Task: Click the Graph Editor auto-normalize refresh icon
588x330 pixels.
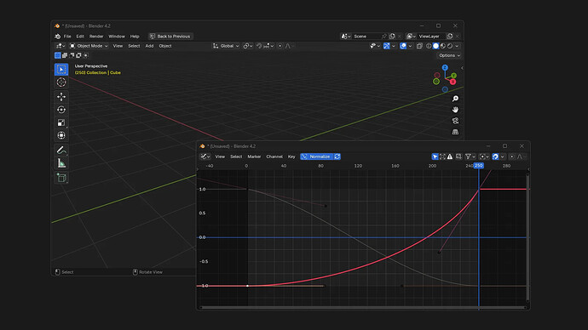Action: [x=337, y=156]
